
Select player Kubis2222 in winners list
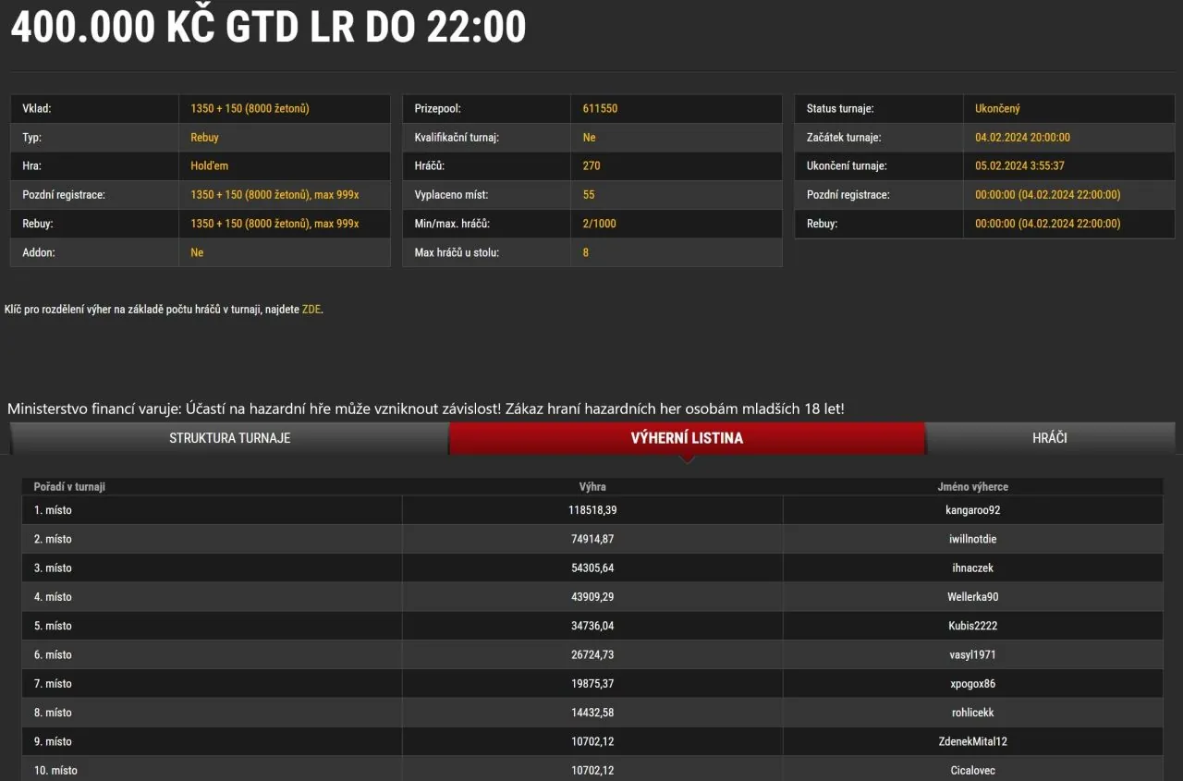(972, 626)
